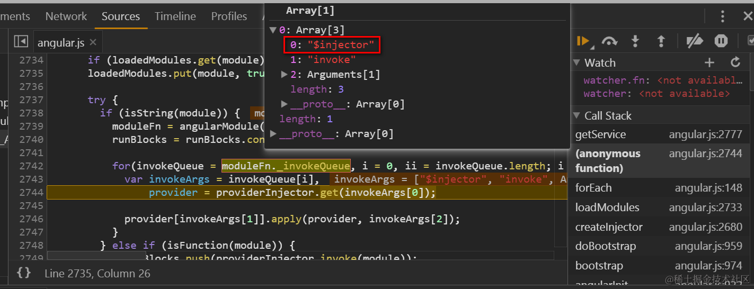Viewport: 754px width, 289px height.
Task: Resume script execution with the play icon
Action: coord(583,41)
